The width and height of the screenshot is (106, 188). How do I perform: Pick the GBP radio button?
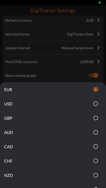(x=95, y=118)
